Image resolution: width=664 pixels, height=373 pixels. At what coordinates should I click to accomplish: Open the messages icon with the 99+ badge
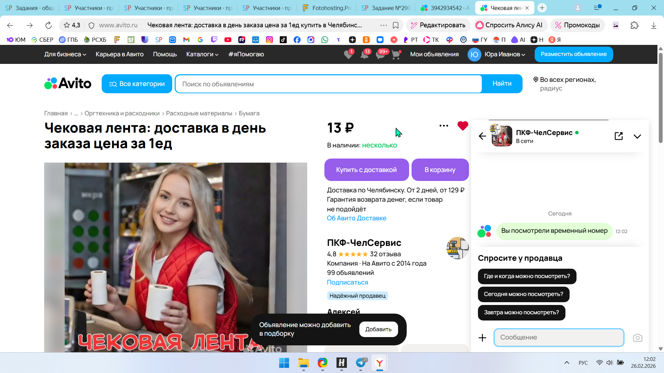pyautogui.click(x=380, y=55)
